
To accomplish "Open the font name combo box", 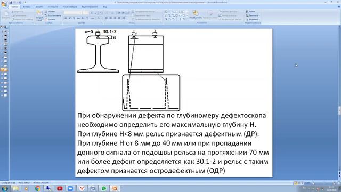I will pos(72,13).
